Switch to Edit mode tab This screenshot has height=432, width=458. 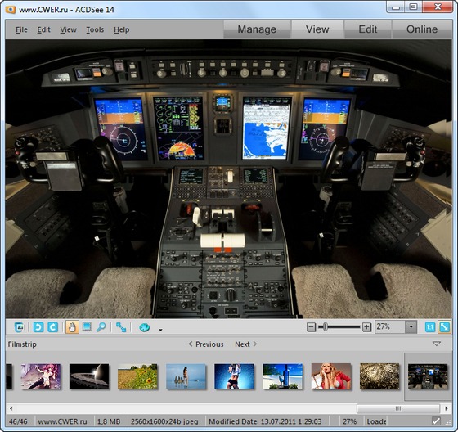[x=368, y=29]
